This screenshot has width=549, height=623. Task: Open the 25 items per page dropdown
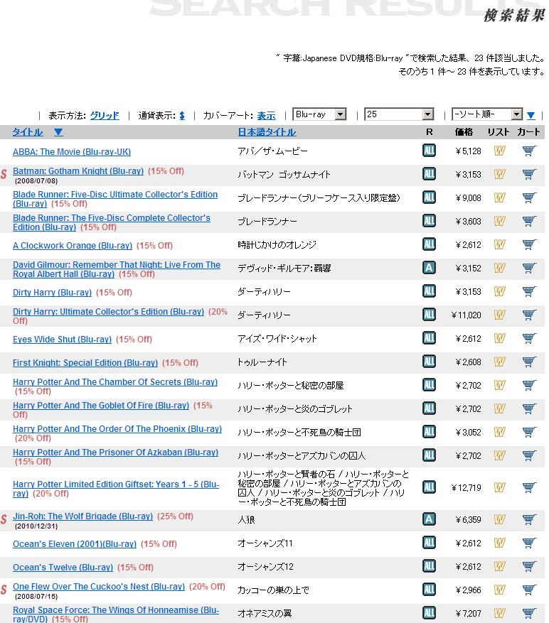coord(399,114)
